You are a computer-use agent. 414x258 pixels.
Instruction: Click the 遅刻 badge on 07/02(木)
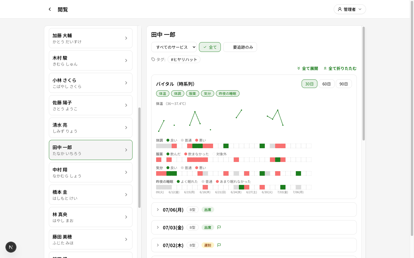coord(208,245)
